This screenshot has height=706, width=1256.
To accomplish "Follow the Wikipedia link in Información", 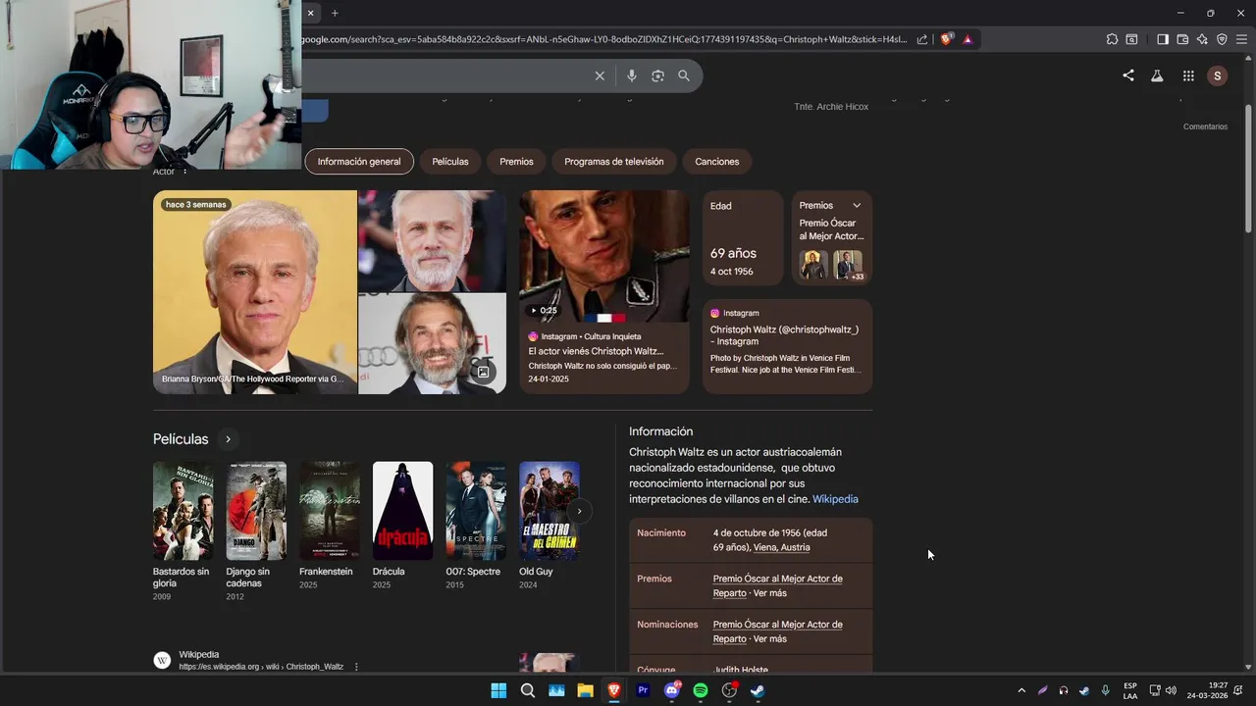I will tap(835, 499).
